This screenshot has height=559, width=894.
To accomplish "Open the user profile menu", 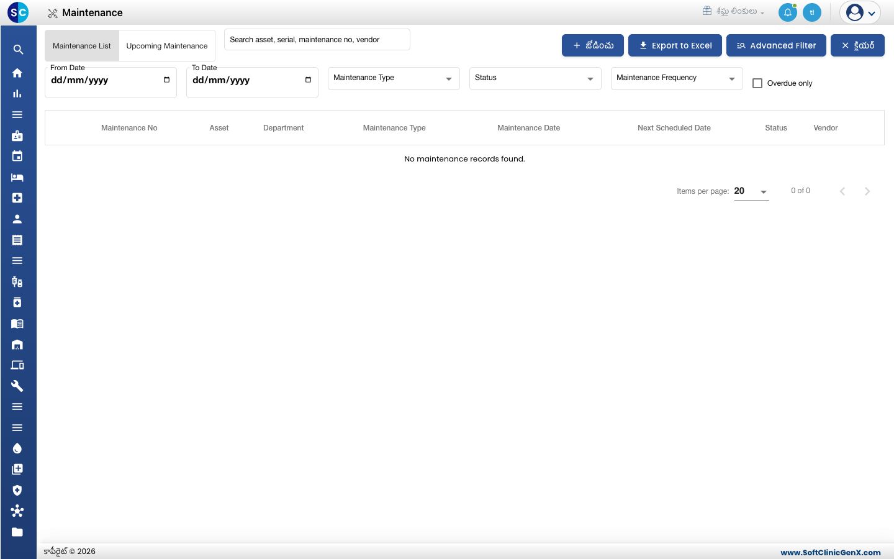I will click(860, 12).
